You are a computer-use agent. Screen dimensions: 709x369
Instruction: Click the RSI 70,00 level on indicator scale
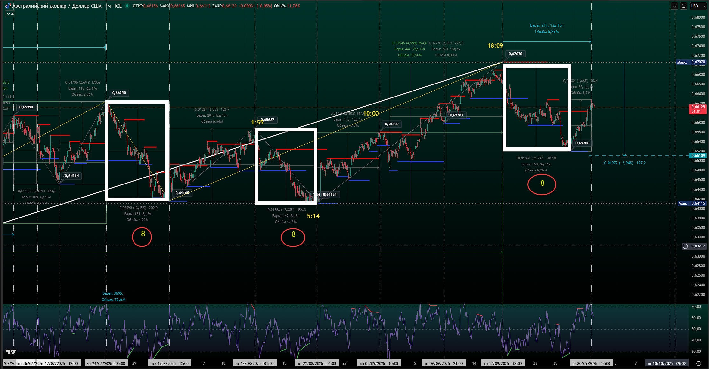[x=696, y=307]
